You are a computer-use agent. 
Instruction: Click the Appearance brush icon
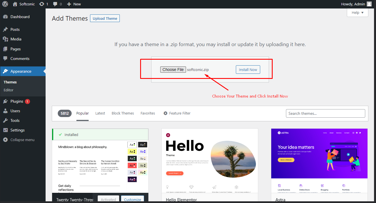(x=5, y=71)
